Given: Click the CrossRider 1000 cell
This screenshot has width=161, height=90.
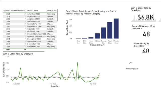Looking at the screenshot, I should pos(33,29).
